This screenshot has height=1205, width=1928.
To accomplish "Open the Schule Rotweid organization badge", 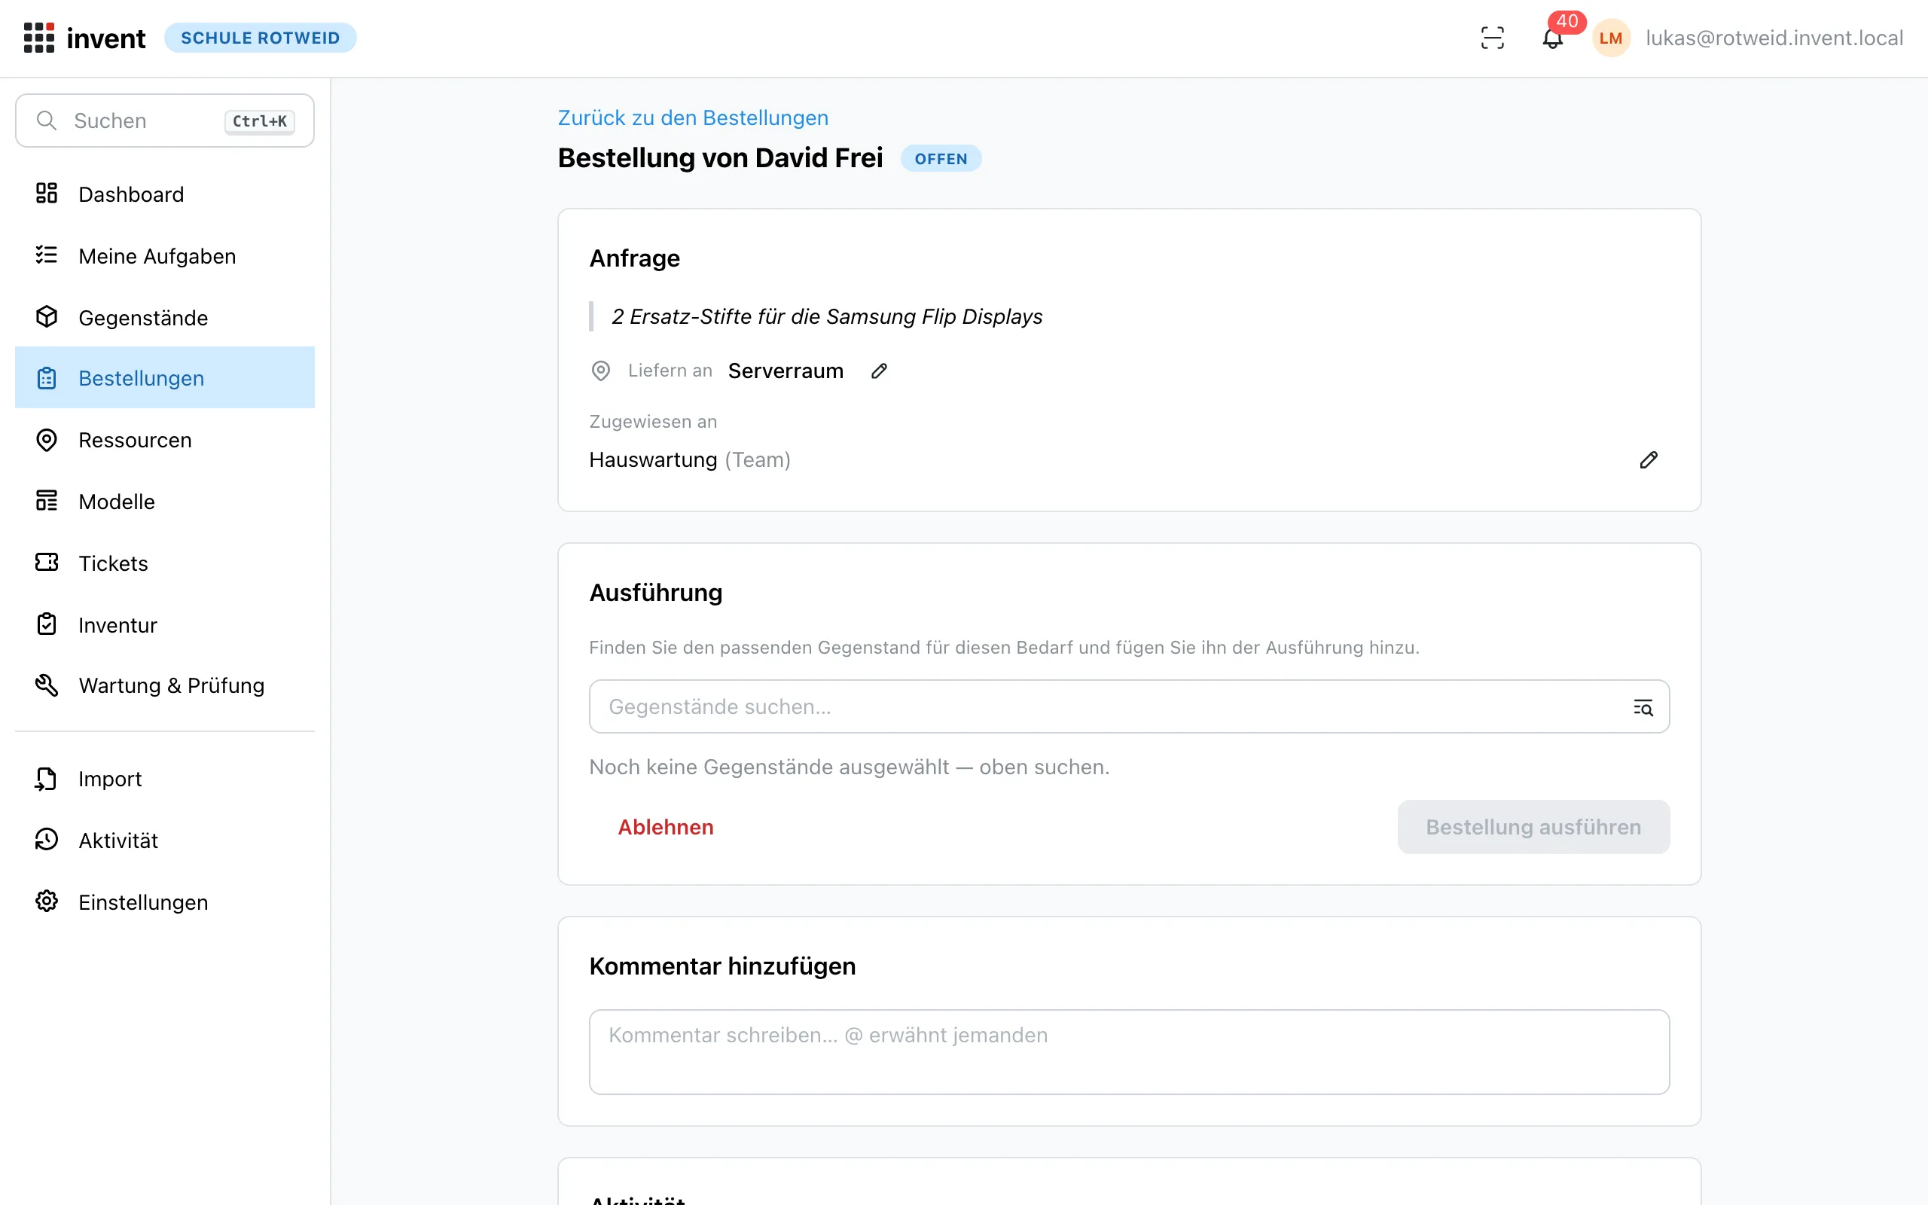I will [260, 38].
